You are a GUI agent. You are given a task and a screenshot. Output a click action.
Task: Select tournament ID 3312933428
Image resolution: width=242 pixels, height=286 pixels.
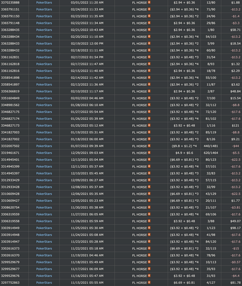[x=10, y=187]
